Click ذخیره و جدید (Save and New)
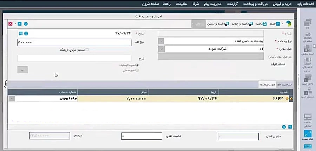This screenshot has width=316, height=151. [x=242, y=24]
